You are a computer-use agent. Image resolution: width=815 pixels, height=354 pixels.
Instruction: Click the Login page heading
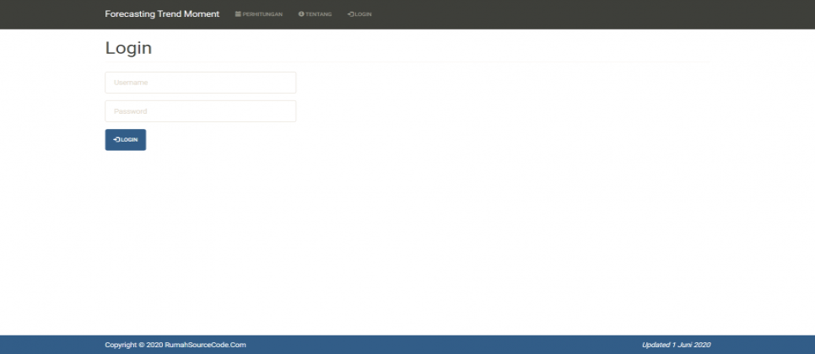128,48
